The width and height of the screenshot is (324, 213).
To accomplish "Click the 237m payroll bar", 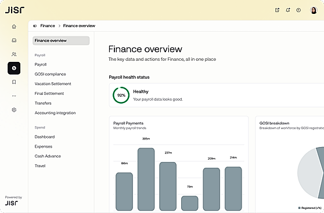I will (x=168, y=186).
